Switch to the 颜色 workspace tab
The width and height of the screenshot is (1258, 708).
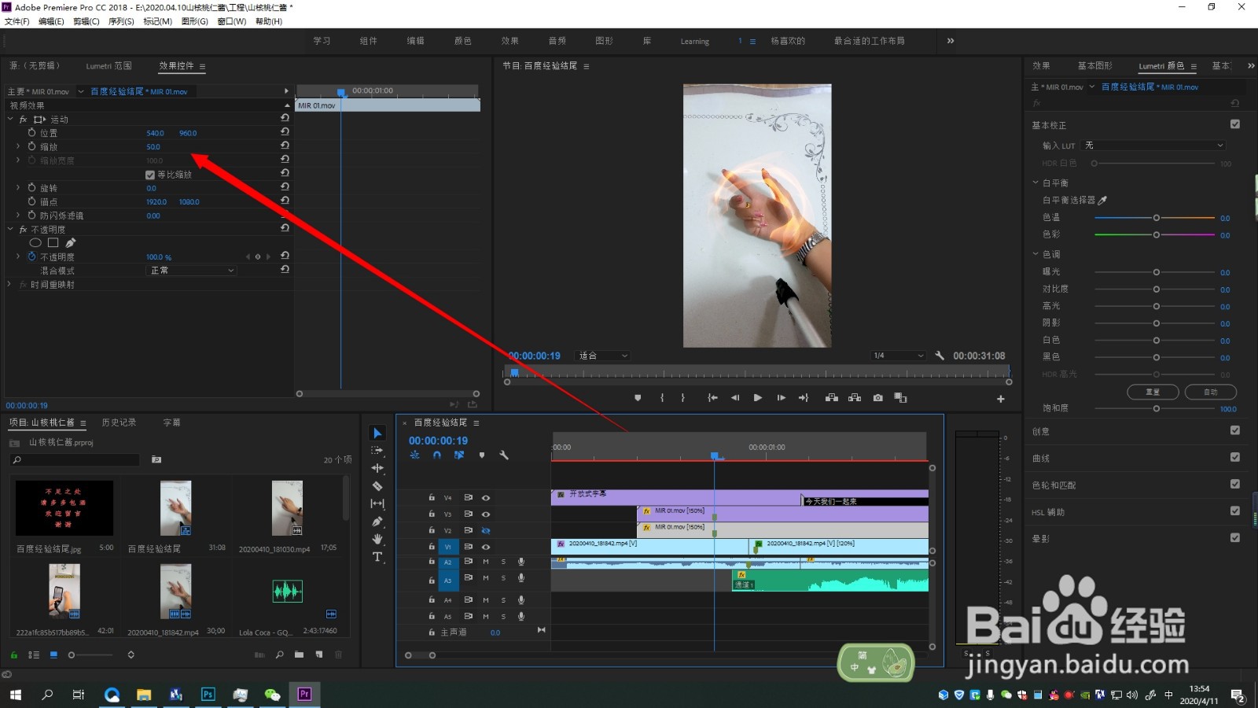point(462,41)
